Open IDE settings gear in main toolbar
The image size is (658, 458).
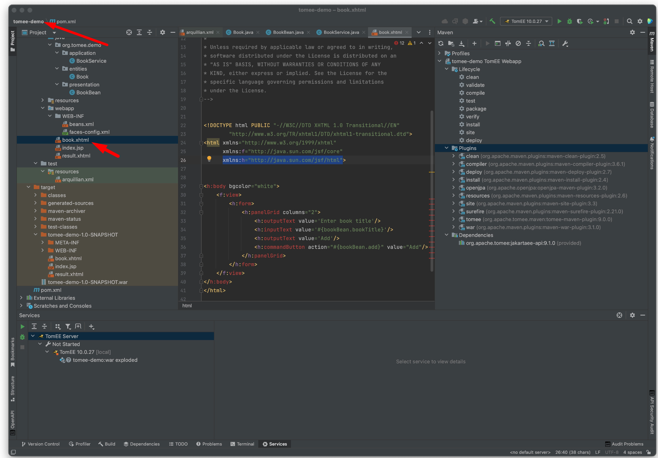tap(640, 21)
